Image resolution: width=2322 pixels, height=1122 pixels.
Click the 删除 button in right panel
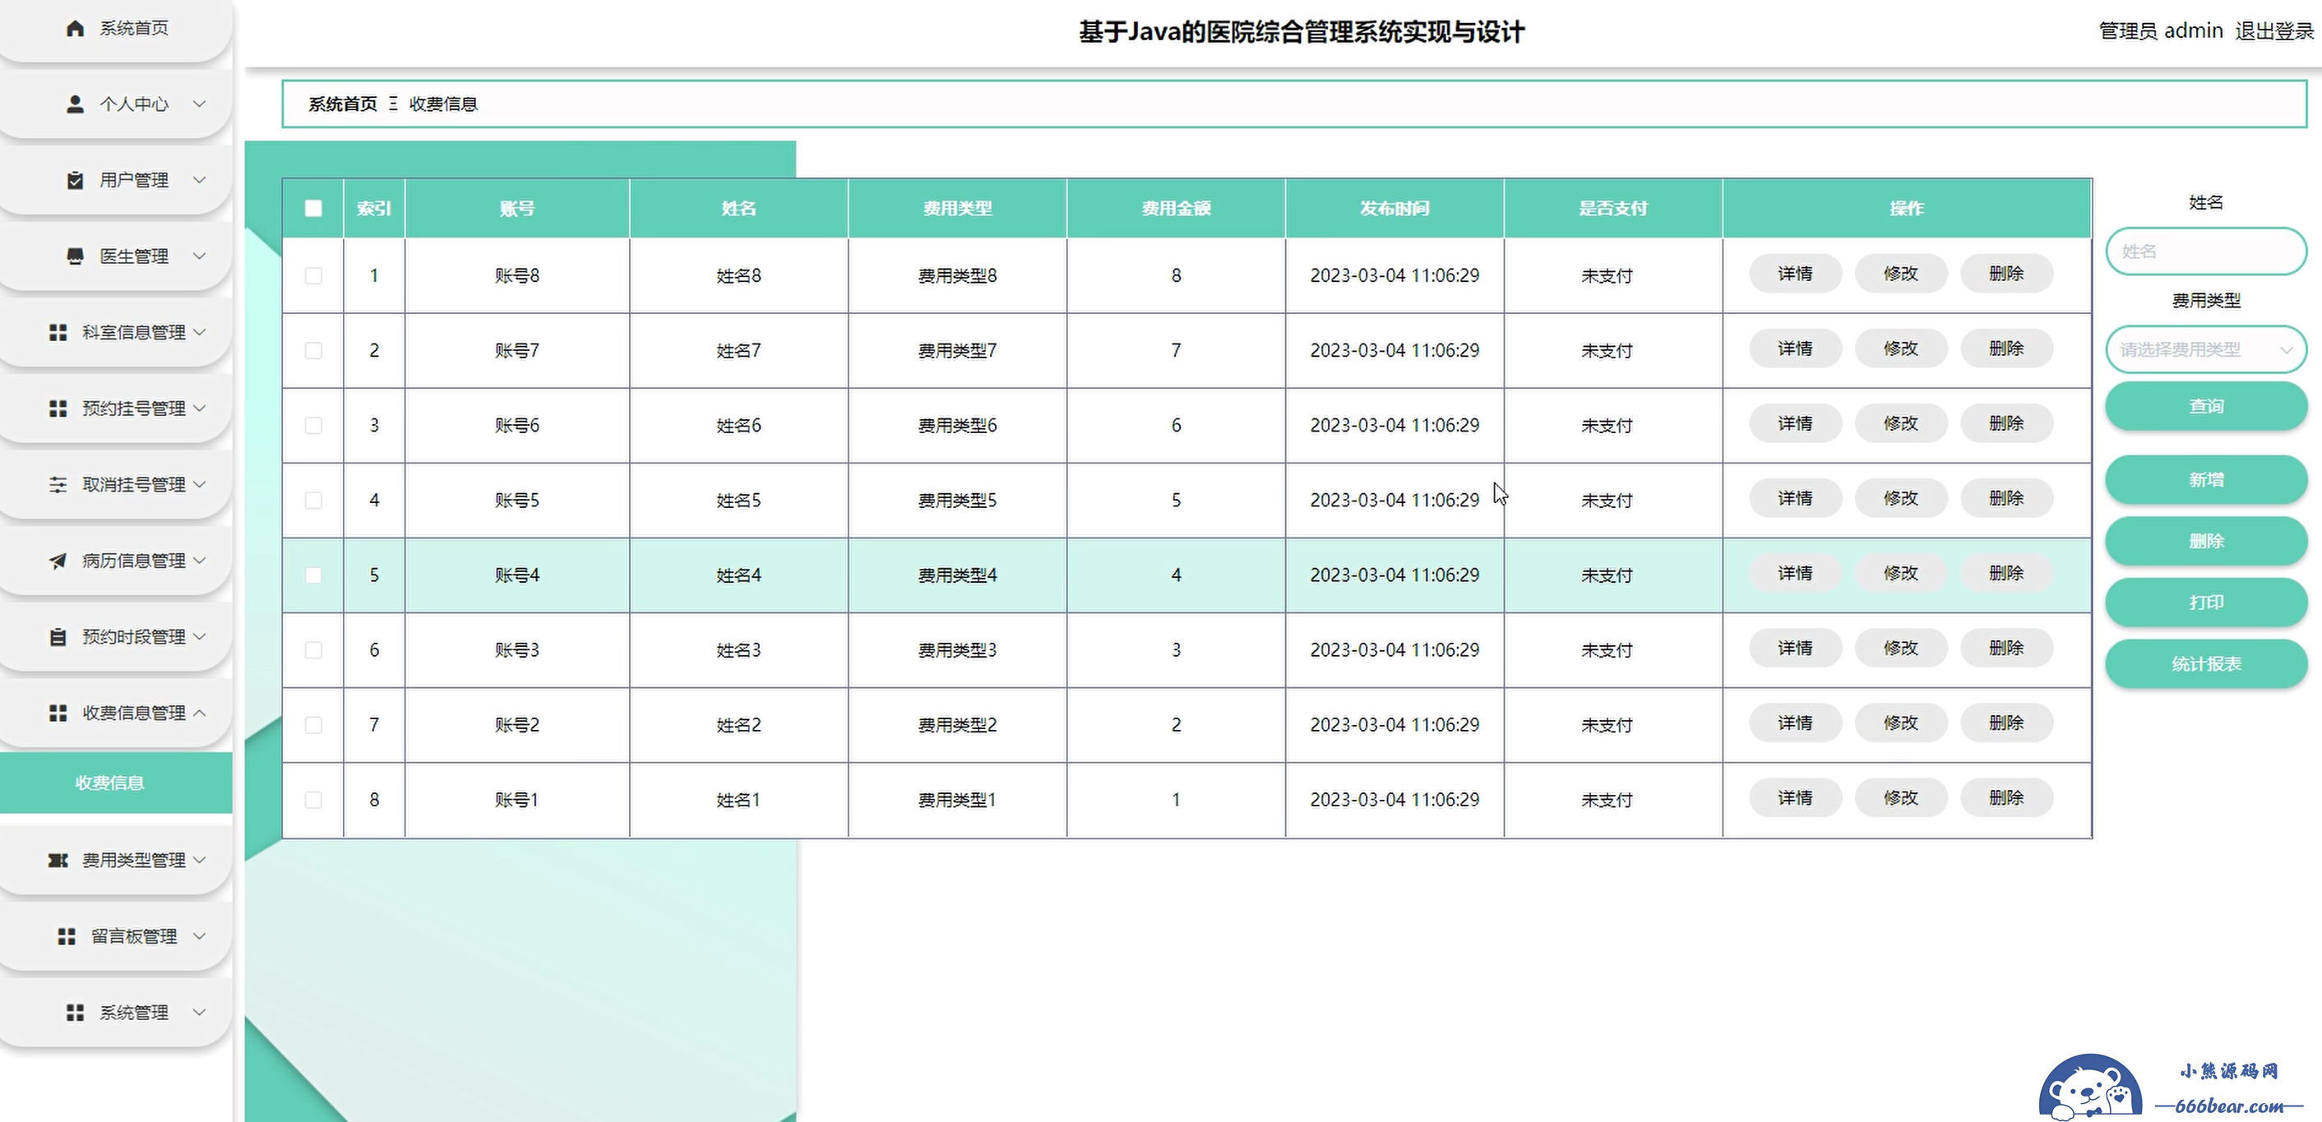click(x=2206, y=541)
